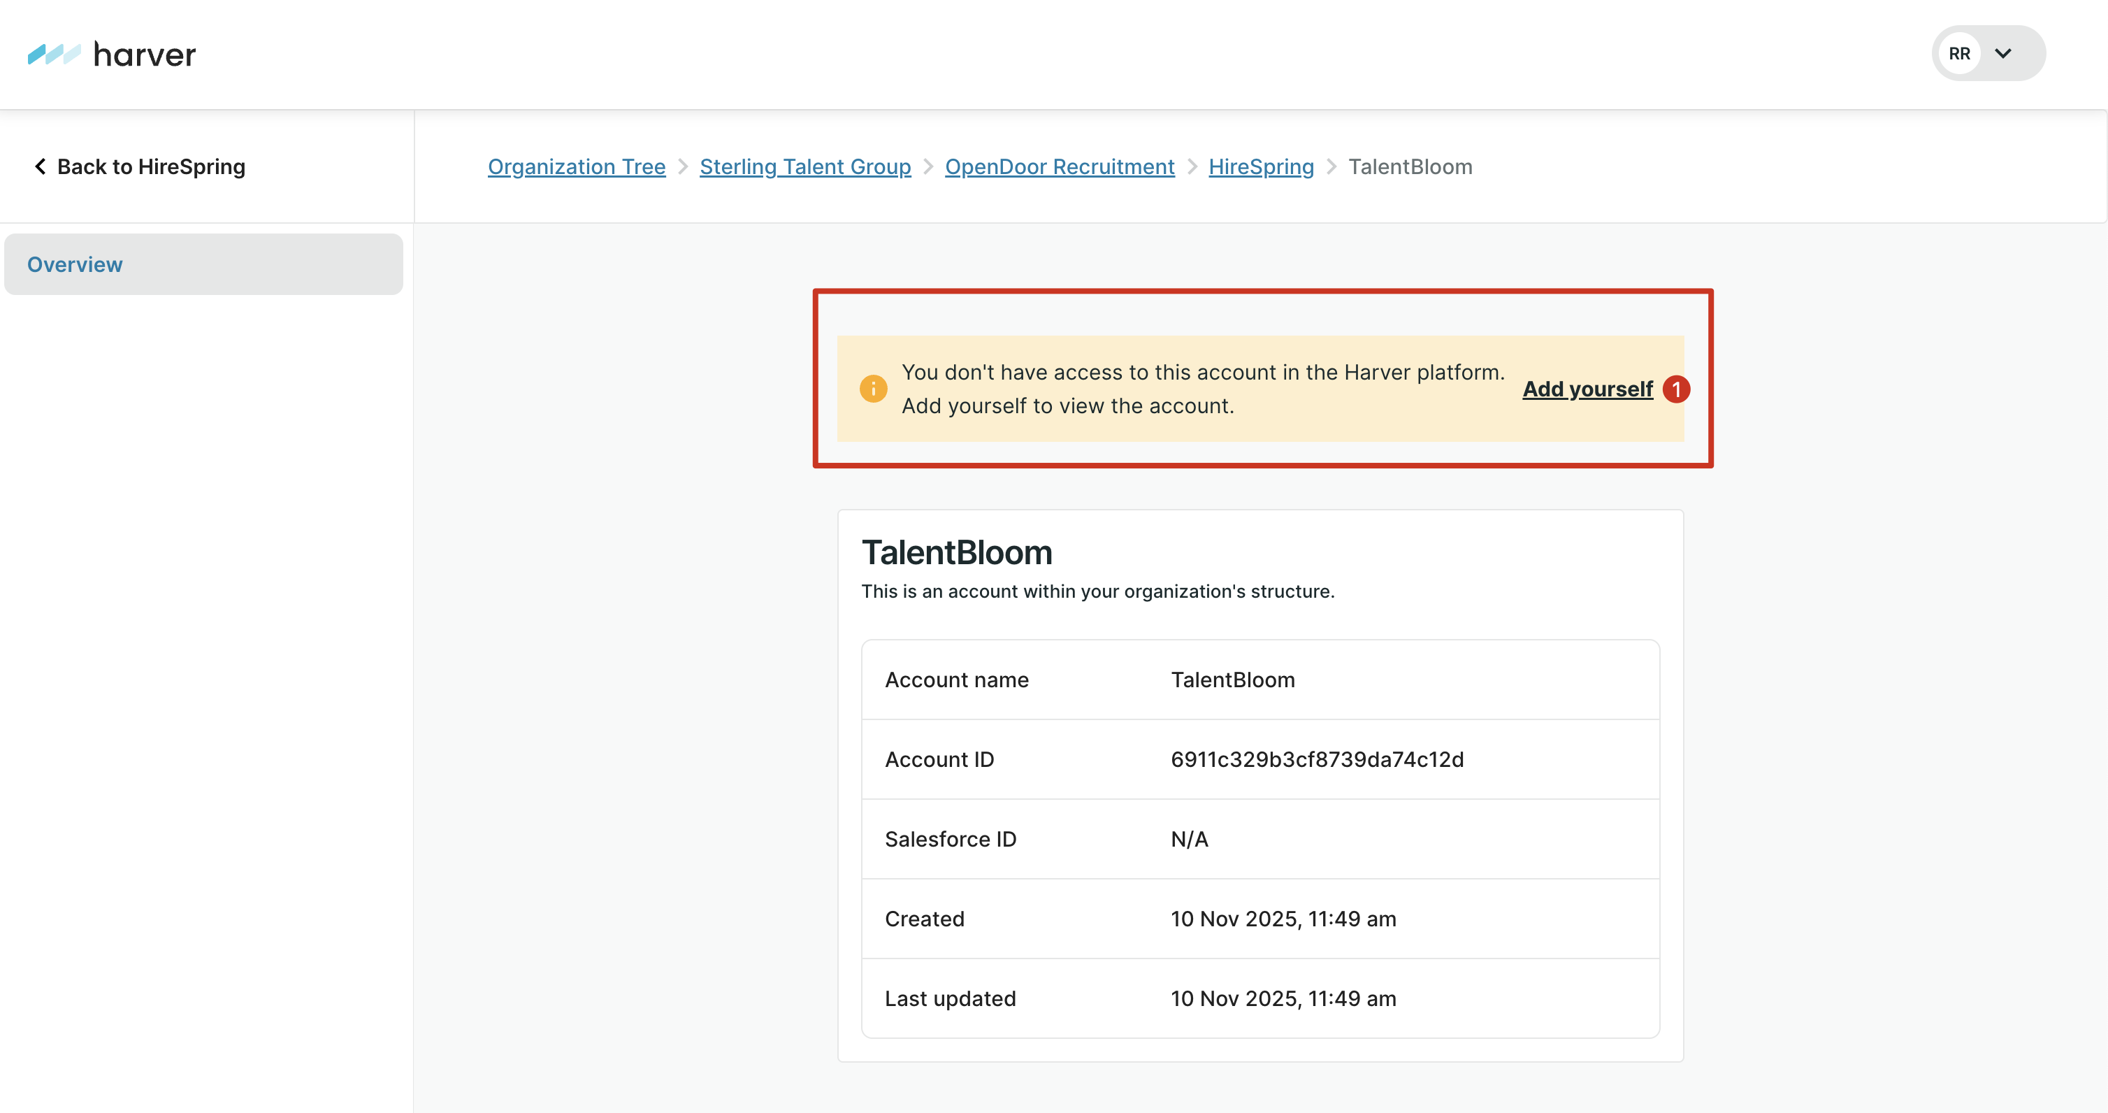Navigate to Sterling Talent Group breadcrumb
The image size is (2108, 1113).
(804, 167)
